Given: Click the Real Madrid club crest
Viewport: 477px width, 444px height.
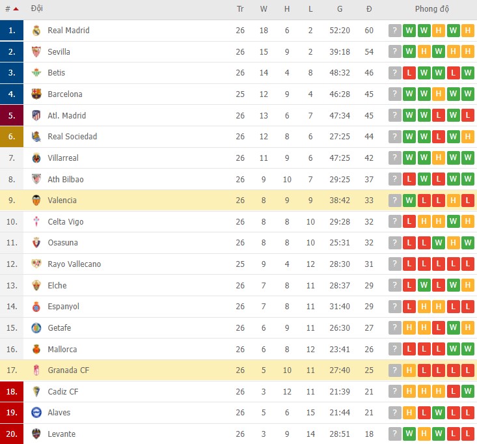Looking at the screenshot, I should coord(36,31).
